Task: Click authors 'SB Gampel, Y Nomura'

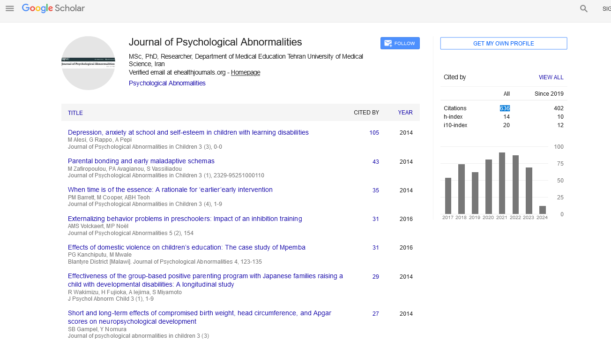Action: tap(97, 329)
